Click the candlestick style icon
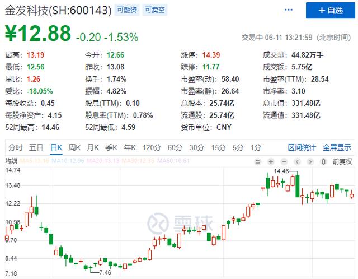 pos(323,162)
